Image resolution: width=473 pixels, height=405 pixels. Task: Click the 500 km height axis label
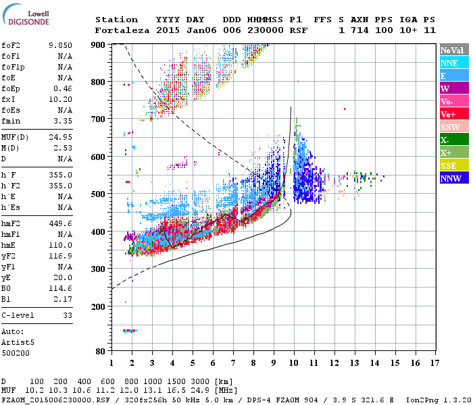click(98, 194)
